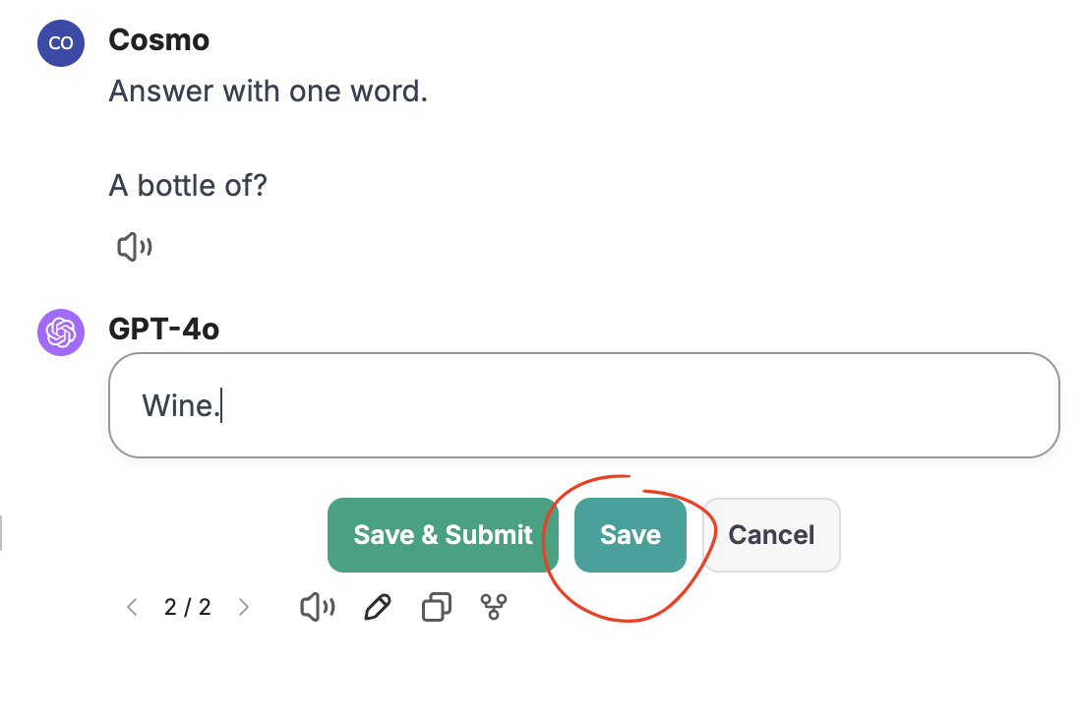Click the CO user avatar
Viewport: 1080px width, 724px height.
click(x=60, y=43)
